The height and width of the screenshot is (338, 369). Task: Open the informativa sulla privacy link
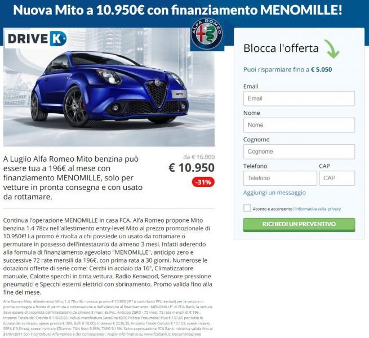pyautogui.click(x=317, y=209)
